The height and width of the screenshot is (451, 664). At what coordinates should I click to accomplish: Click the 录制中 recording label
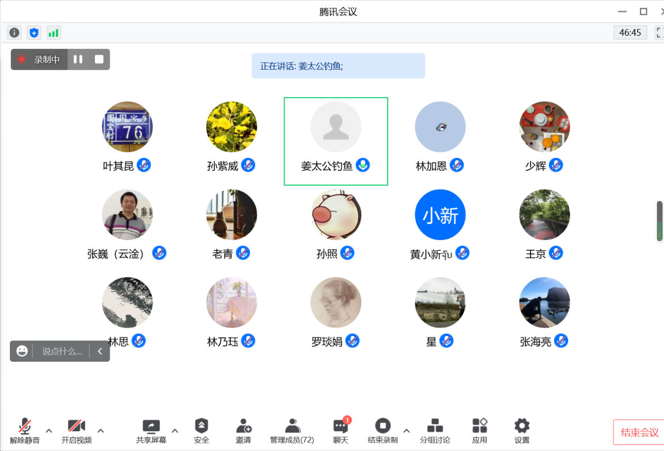[x=47, y=60]
